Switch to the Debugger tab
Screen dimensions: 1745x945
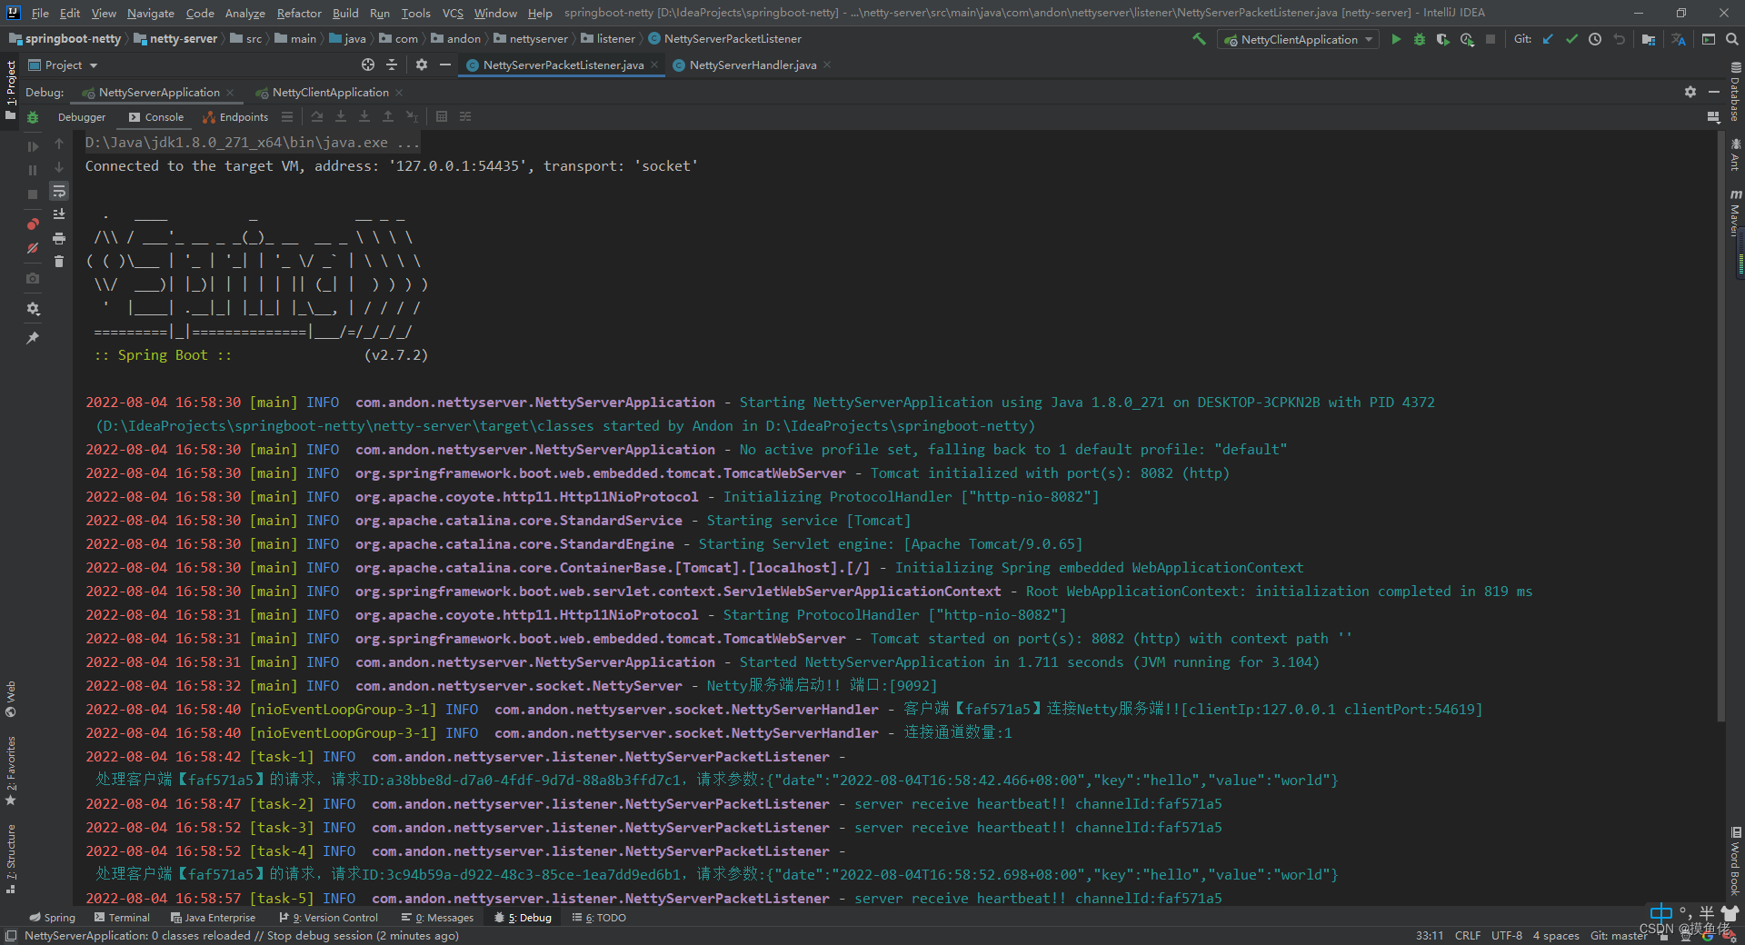pyautogui.click(x=82, y=117)
